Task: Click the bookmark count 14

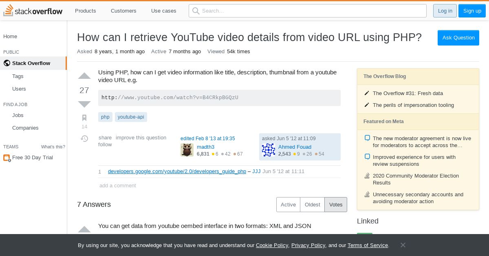Action: coord(84,127)
